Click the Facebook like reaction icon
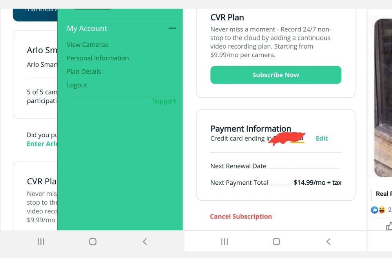Screen dimensions: 392x258 (x=374, y=210)
